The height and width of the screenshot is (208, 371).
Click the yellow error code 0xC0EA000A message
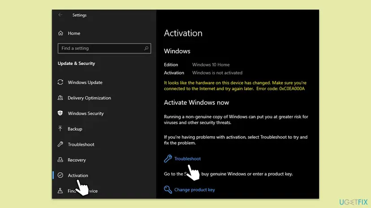(235, 86)
